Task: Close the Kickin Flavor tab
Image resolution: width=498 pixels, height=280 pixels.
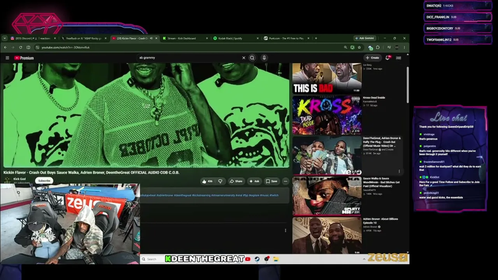Action: pyautogui.click(x=156, y=38)
